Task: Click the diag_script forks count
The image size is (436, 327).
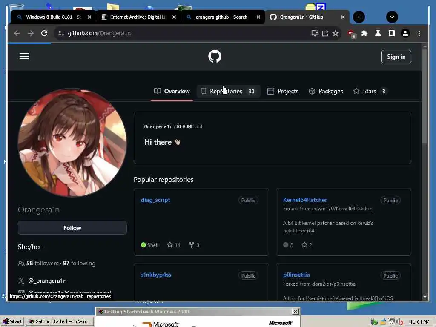Action: tap(194, 245)
